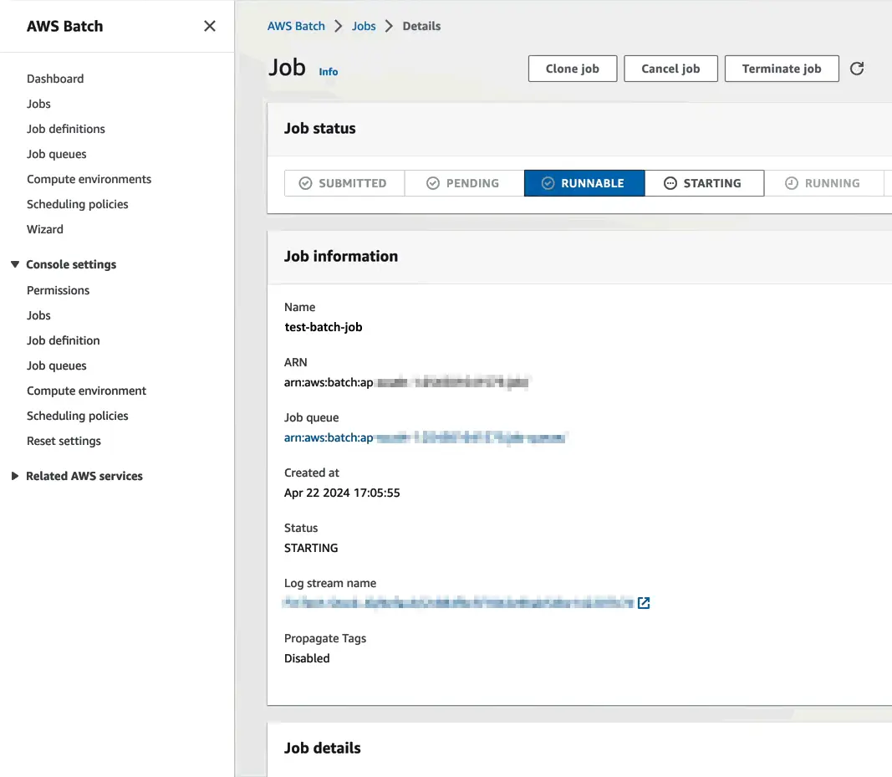Collapse the Console settings section

click(x=15, y=264)
